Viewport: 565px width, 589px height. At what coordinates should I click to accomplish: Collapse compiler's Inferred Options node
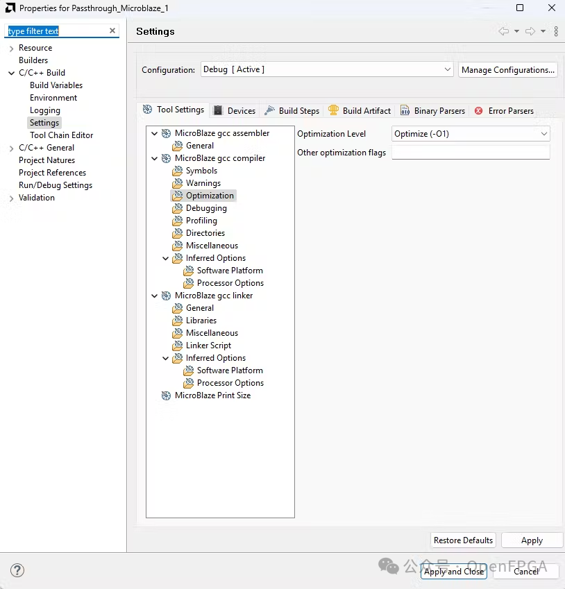[165, 259]
